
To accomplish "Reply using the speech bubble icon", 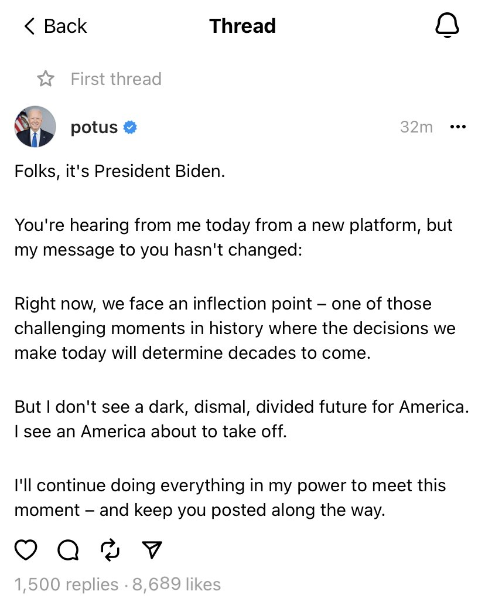I will click(x=68, y=549).
